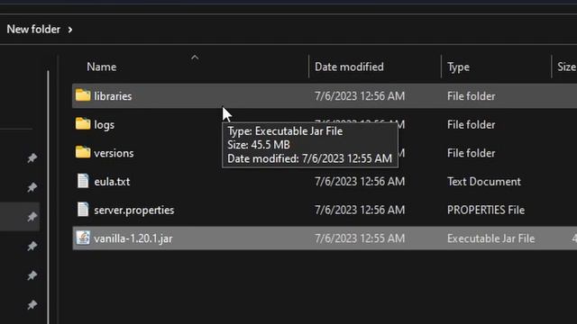The height and width of the screenshot is (324, 577).
Task: Select the libraries folder icon
Action: tap(83, 95)
